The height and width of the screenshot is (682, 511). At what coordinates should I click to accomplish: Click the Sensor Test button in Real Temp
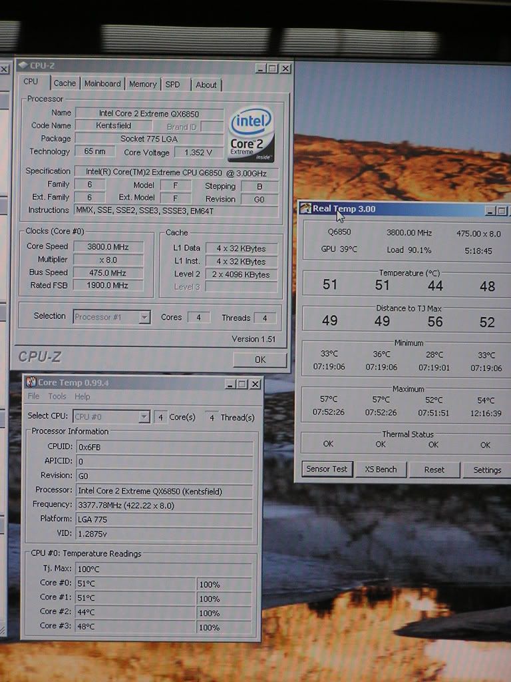(x=327, y=469)
